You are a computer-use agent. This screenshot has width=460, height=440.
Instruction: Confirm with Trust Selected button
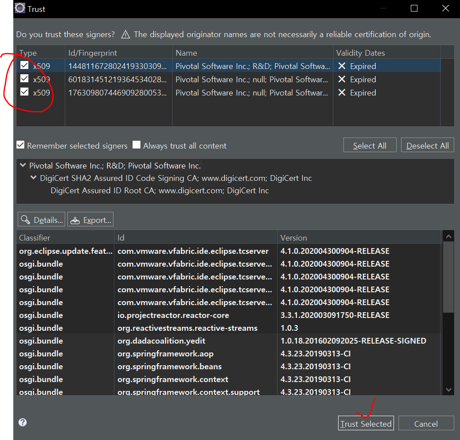coord(366,423)
